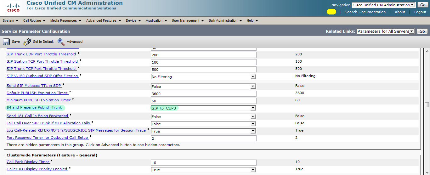Image resolution: width=430 pixels, height=175 pixels.
Task: Click Default PUBLISH Expiration Timer field
Action: pyautogui.click(x=204, y=93)
